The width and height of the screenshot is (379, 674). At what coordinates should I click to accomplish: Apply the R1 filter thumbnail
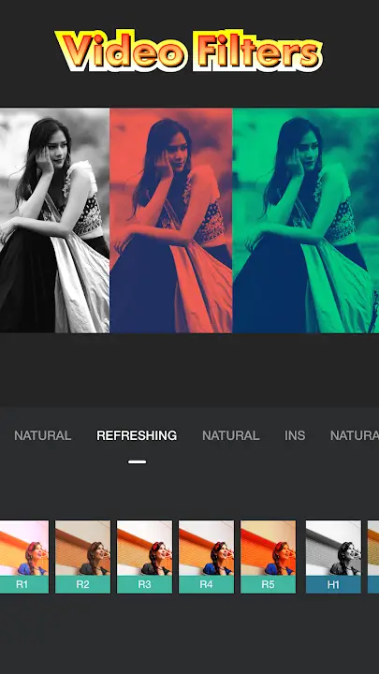(x=24, y=557)
